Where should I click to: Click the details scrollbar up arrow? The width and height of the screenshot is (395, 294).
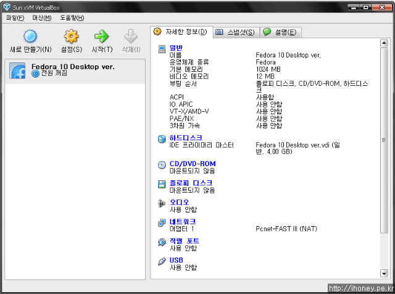pyautogui.click(x=384, y=43)
